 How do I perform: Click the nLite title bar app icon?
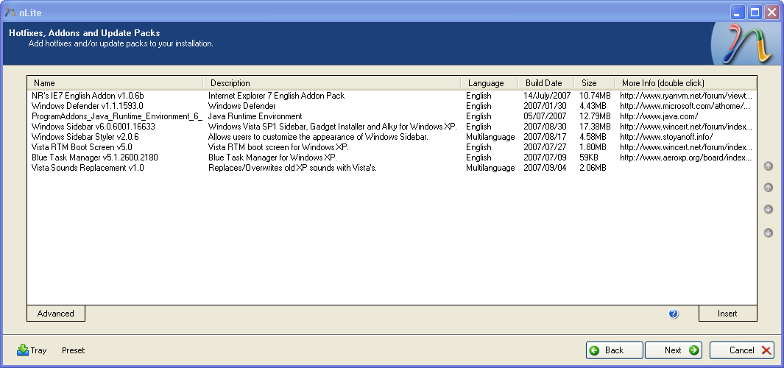pos(10,11)
